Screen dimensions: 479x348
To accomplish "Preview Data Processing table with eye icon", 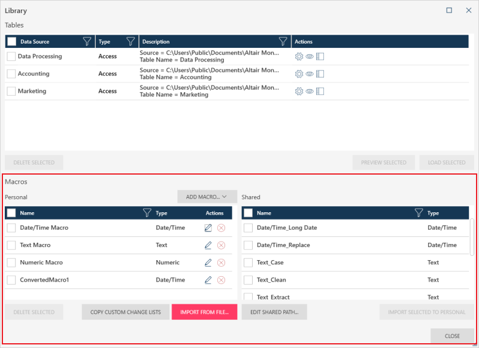I will [310, 57].
